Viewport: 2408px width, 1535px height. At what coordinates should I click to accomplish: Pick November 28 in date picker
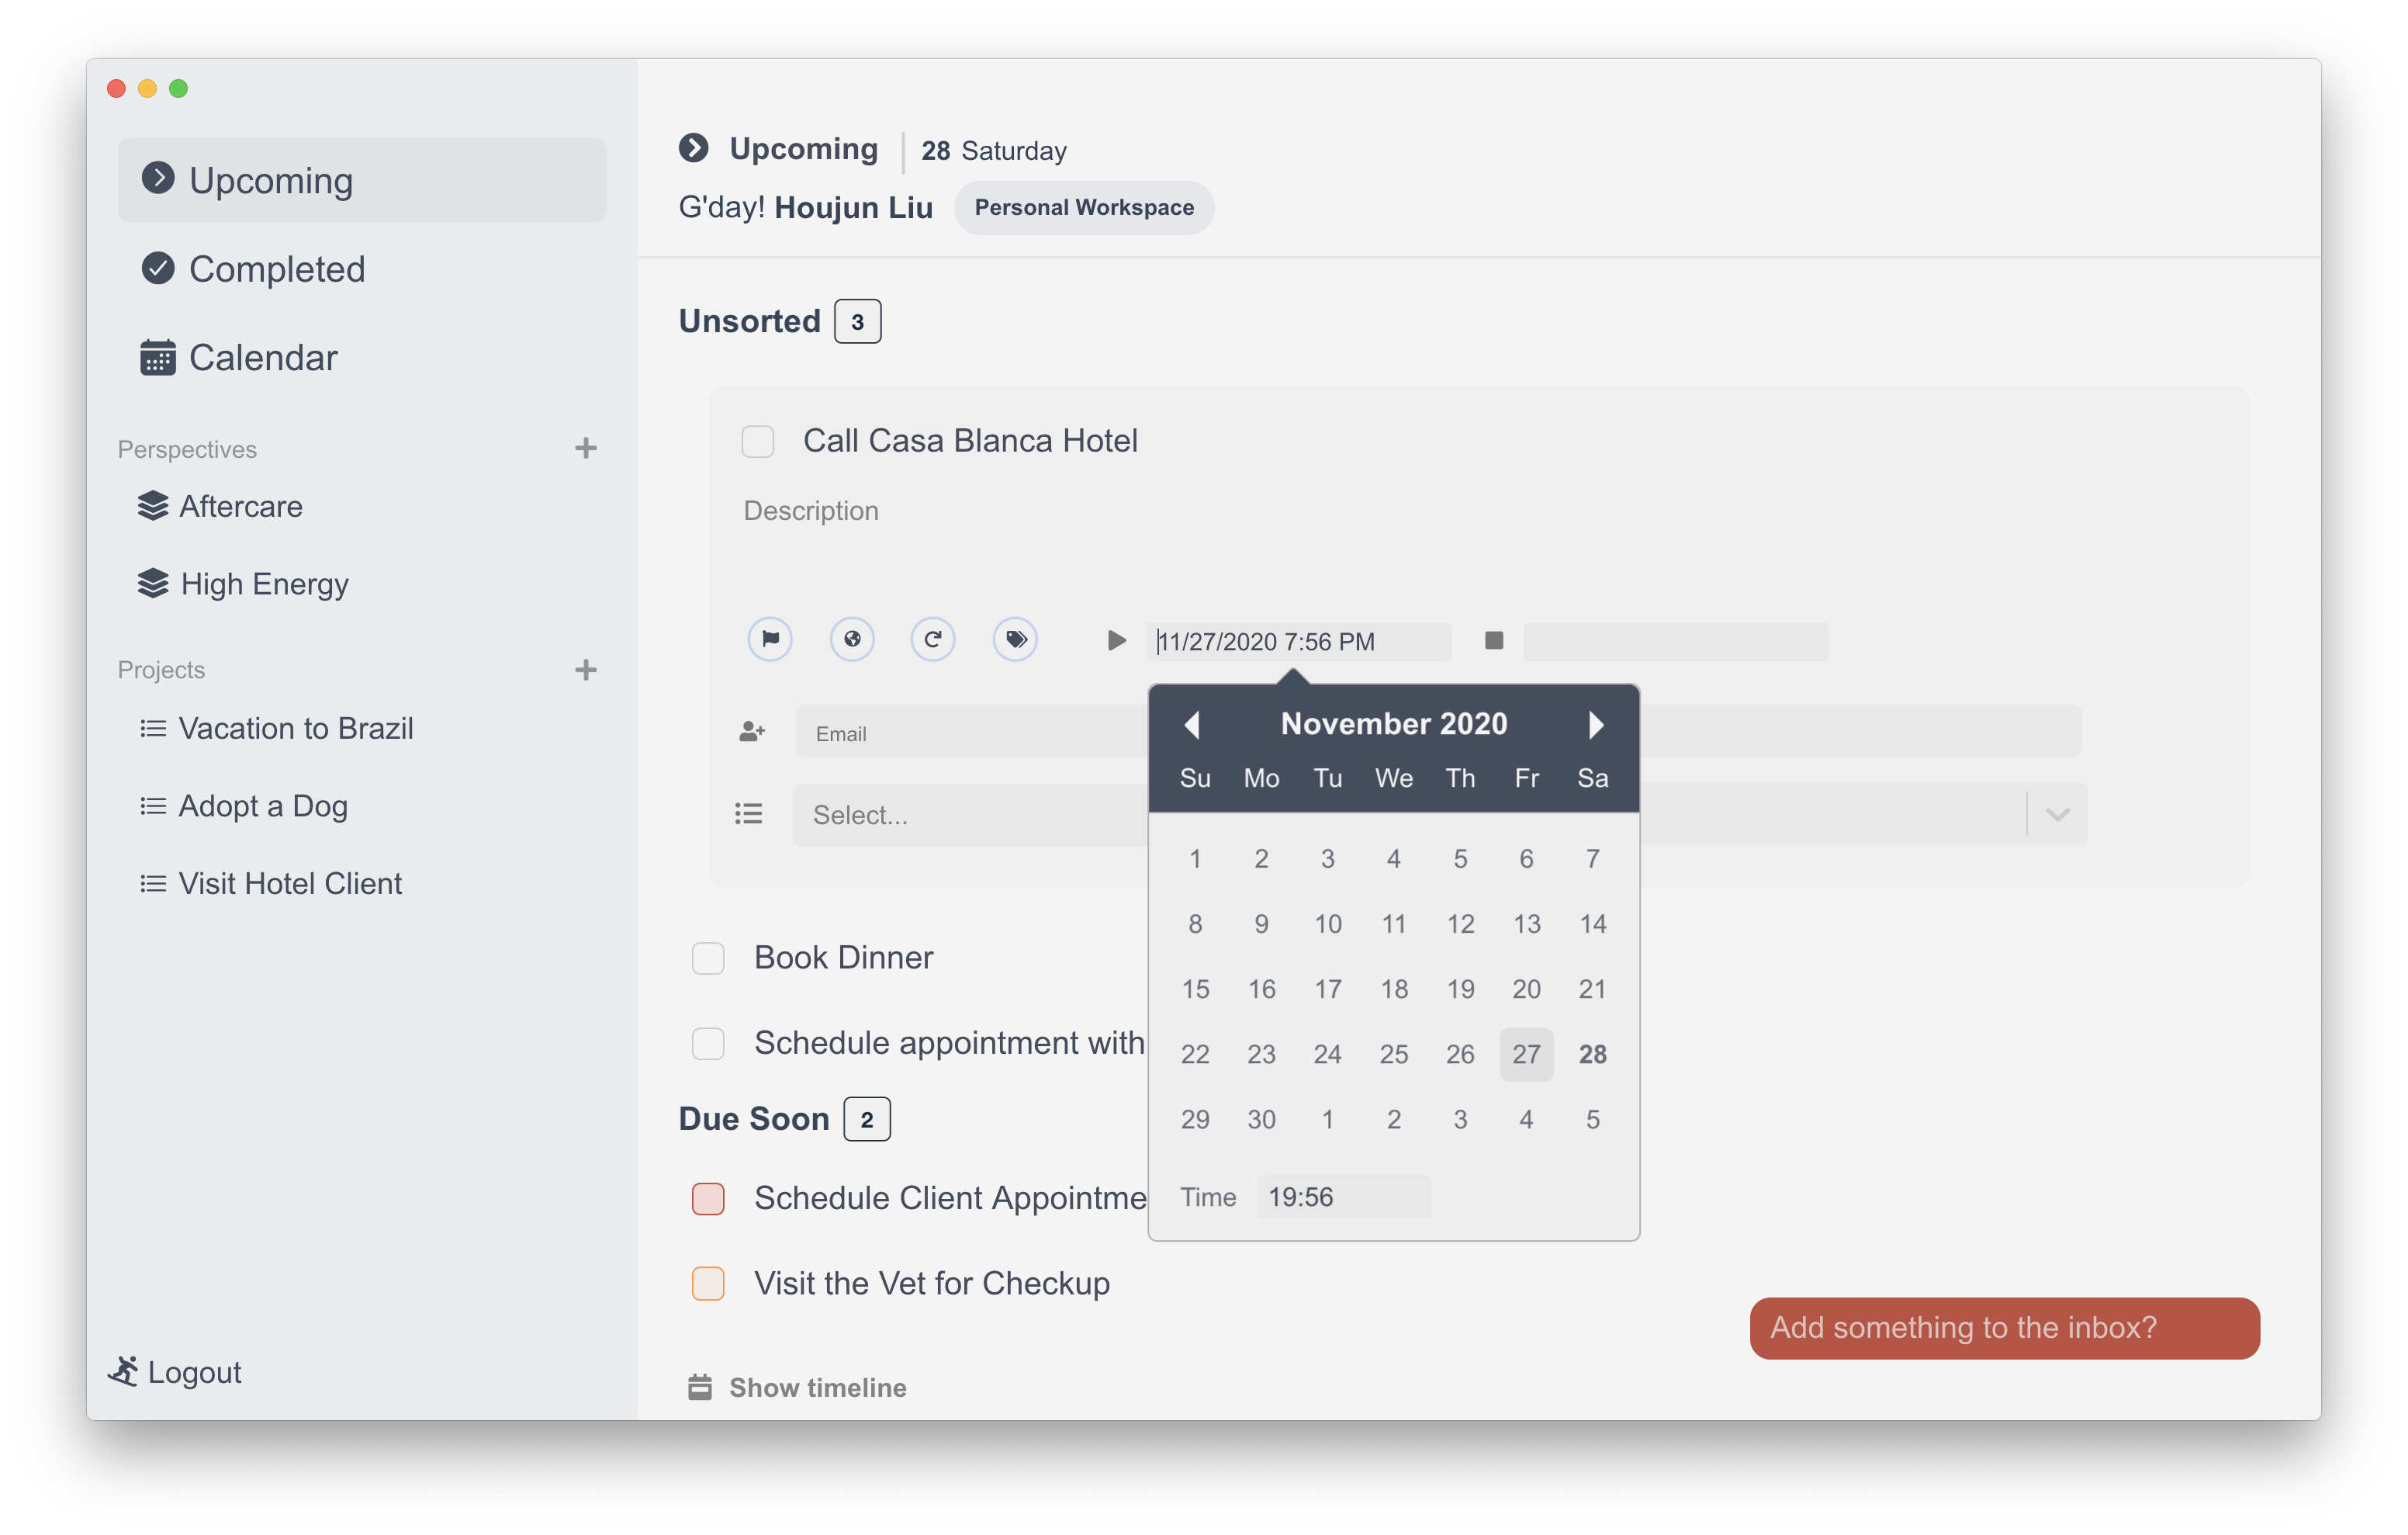tap(1592, 1054)
